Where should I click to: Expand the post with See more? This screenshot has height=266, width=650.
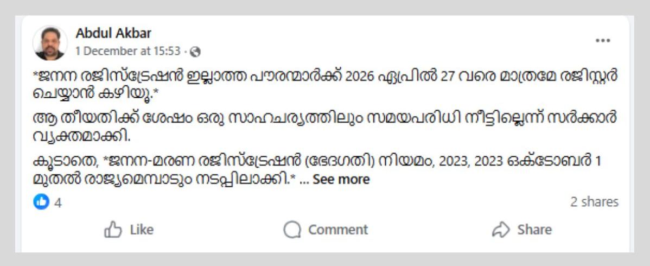coord(341,180)
